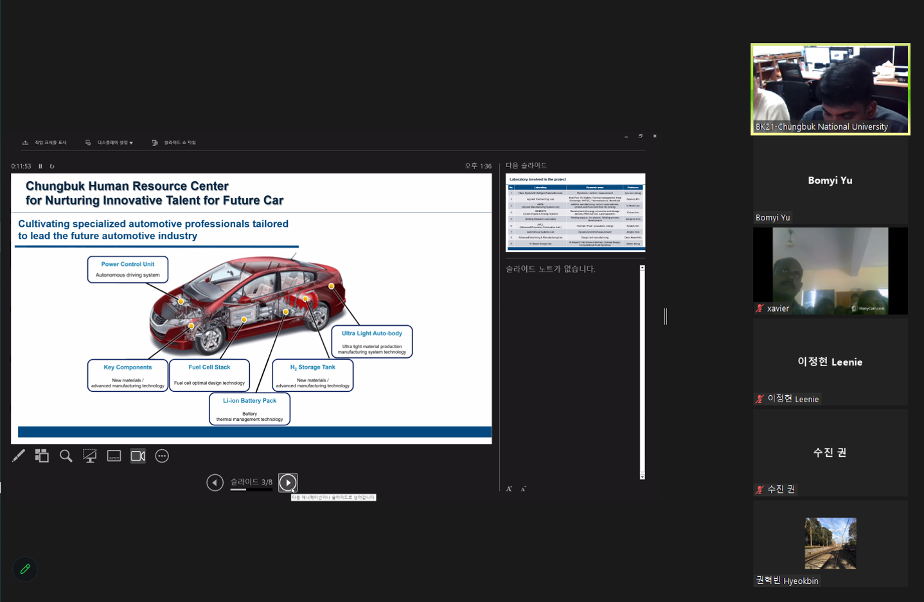
Task: Click the notes pane scrollbar down arrow
Action: click(x=642, y=476)
